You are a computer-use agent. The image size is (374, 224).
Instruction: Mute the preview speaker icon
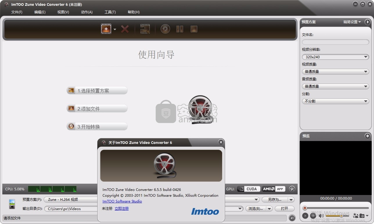coord(321,216)
